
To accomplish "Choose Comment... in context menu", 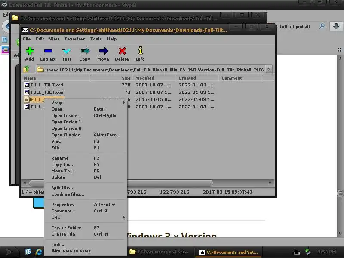I will point(85,211).
